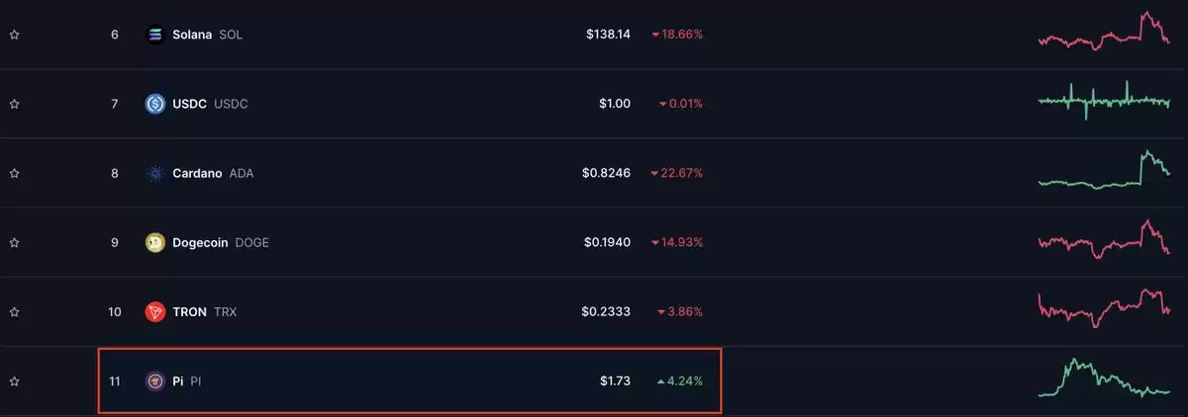
Task: Go to the Dogecoin DOGE page
Action: (221, 242)
